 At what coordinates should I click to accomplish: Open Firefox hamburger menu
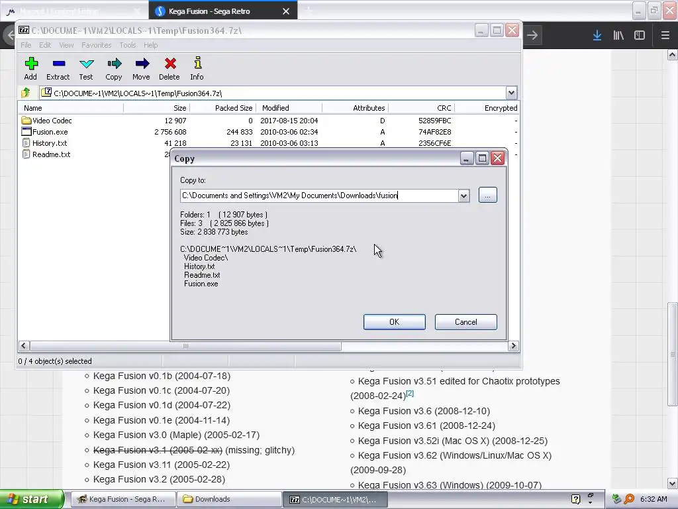(665, 35)
